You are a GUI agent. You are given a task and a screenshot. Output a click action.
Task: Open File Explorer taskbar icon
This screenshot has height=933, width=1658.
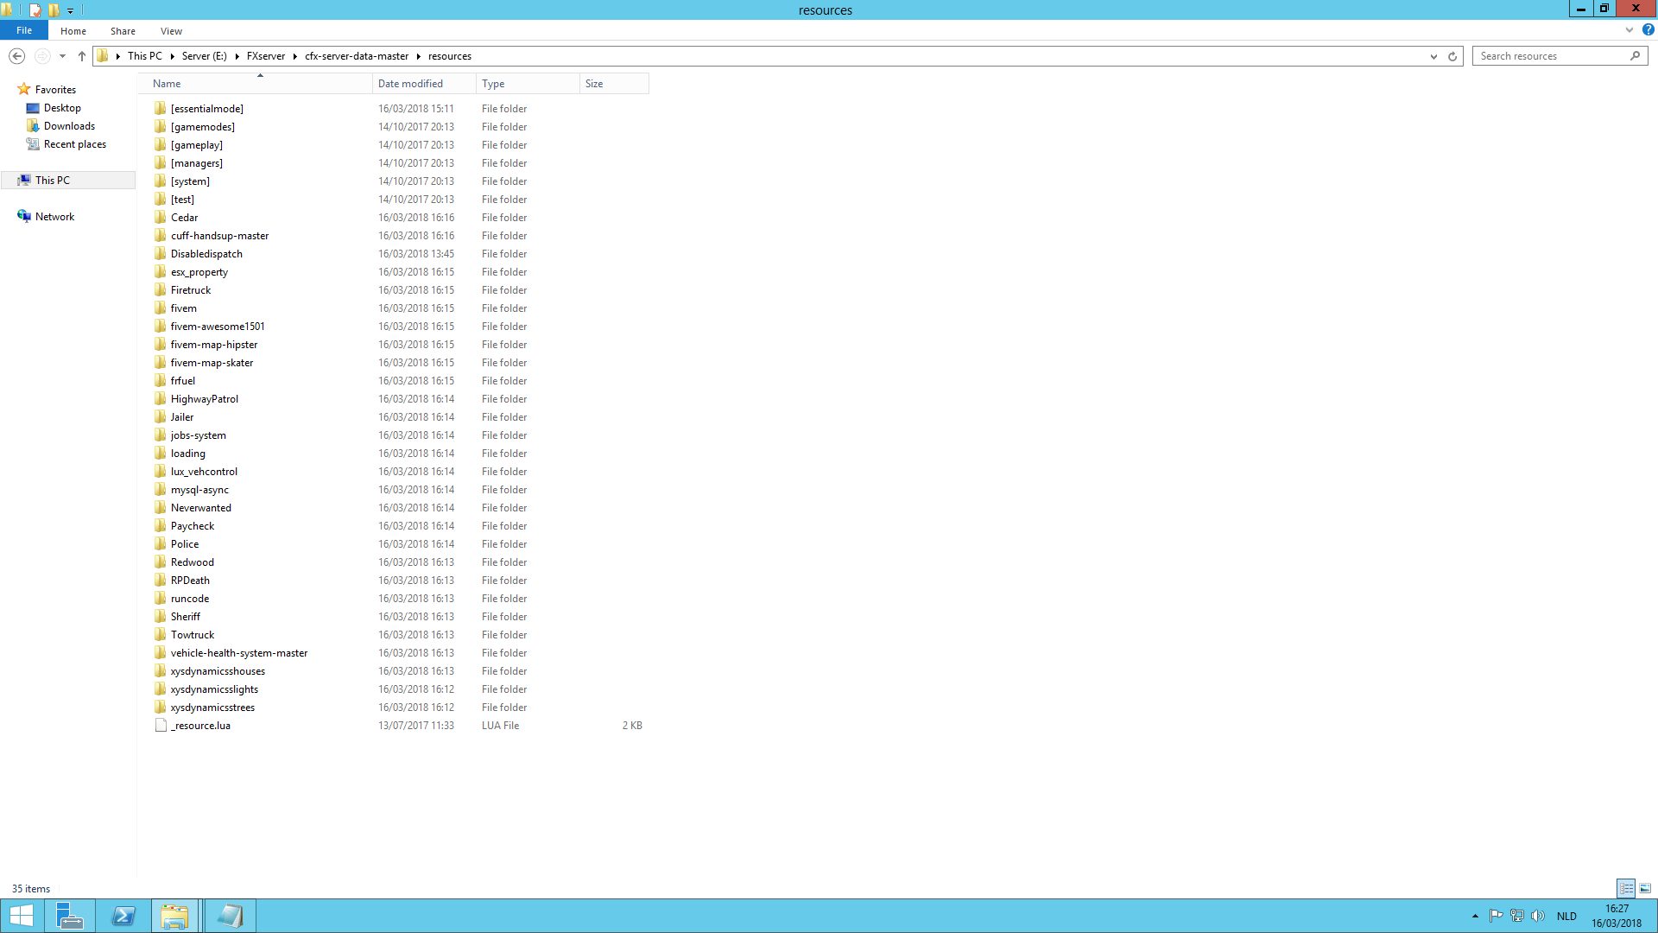pyautogui.click(x=174, y=916)
